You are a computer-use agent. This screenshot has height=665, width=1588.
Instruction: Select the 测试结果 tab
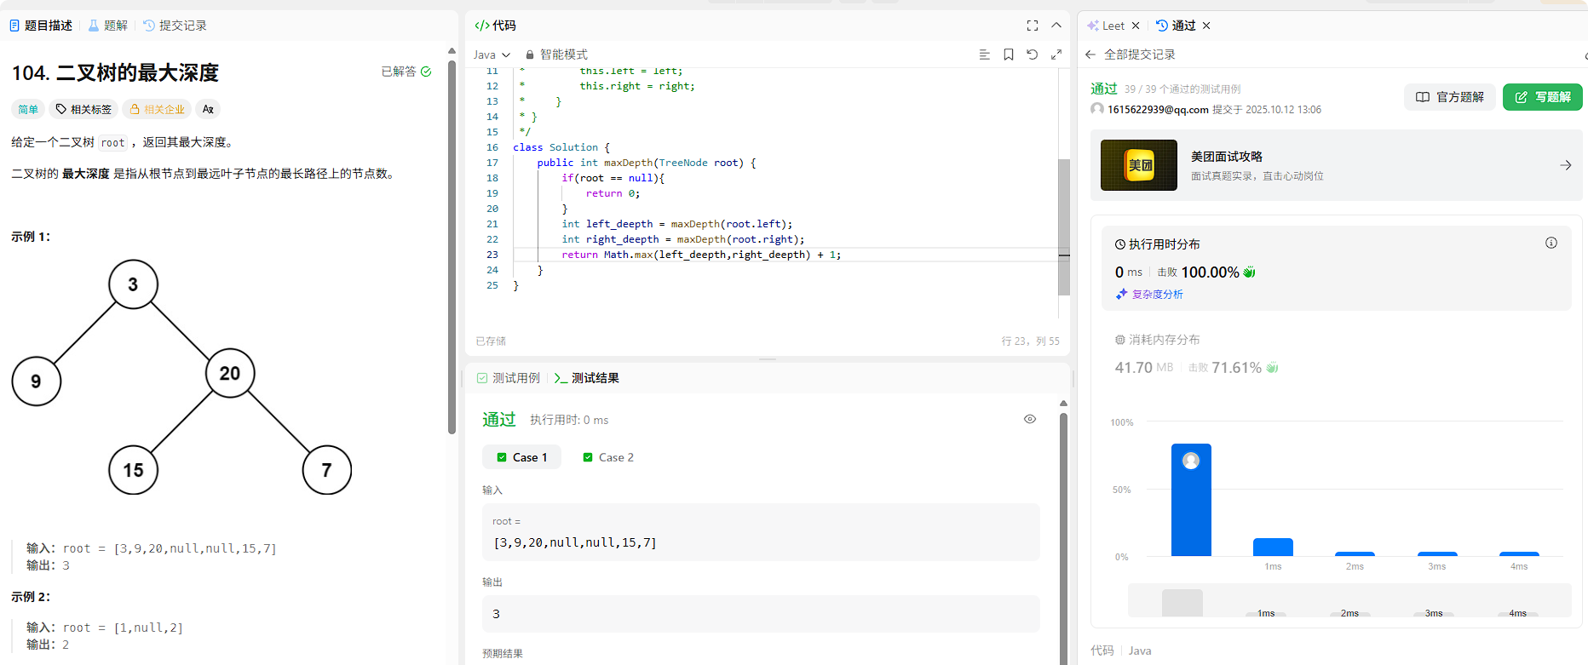[587, 378]
